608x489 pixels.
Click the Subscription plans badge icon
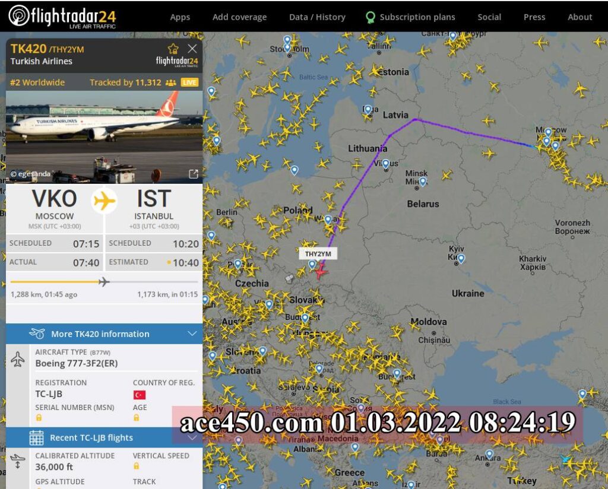(x=370, y=17)
